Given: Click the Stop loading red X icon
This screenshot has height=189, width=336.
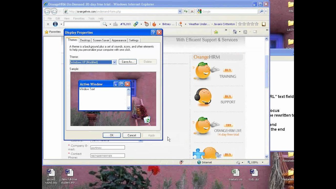Looking at the screenshot, I should (192, 11).
